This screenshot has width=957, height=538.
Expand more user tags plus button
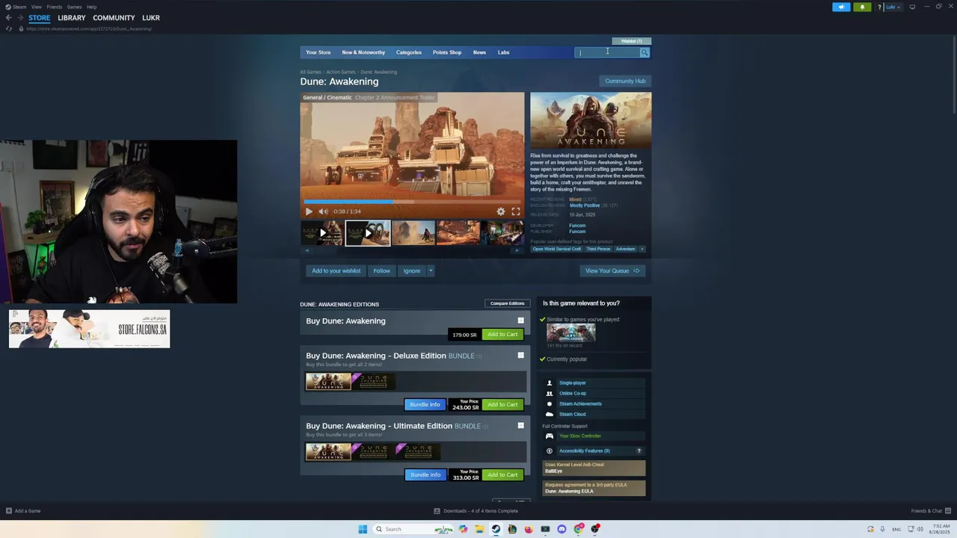641,249
